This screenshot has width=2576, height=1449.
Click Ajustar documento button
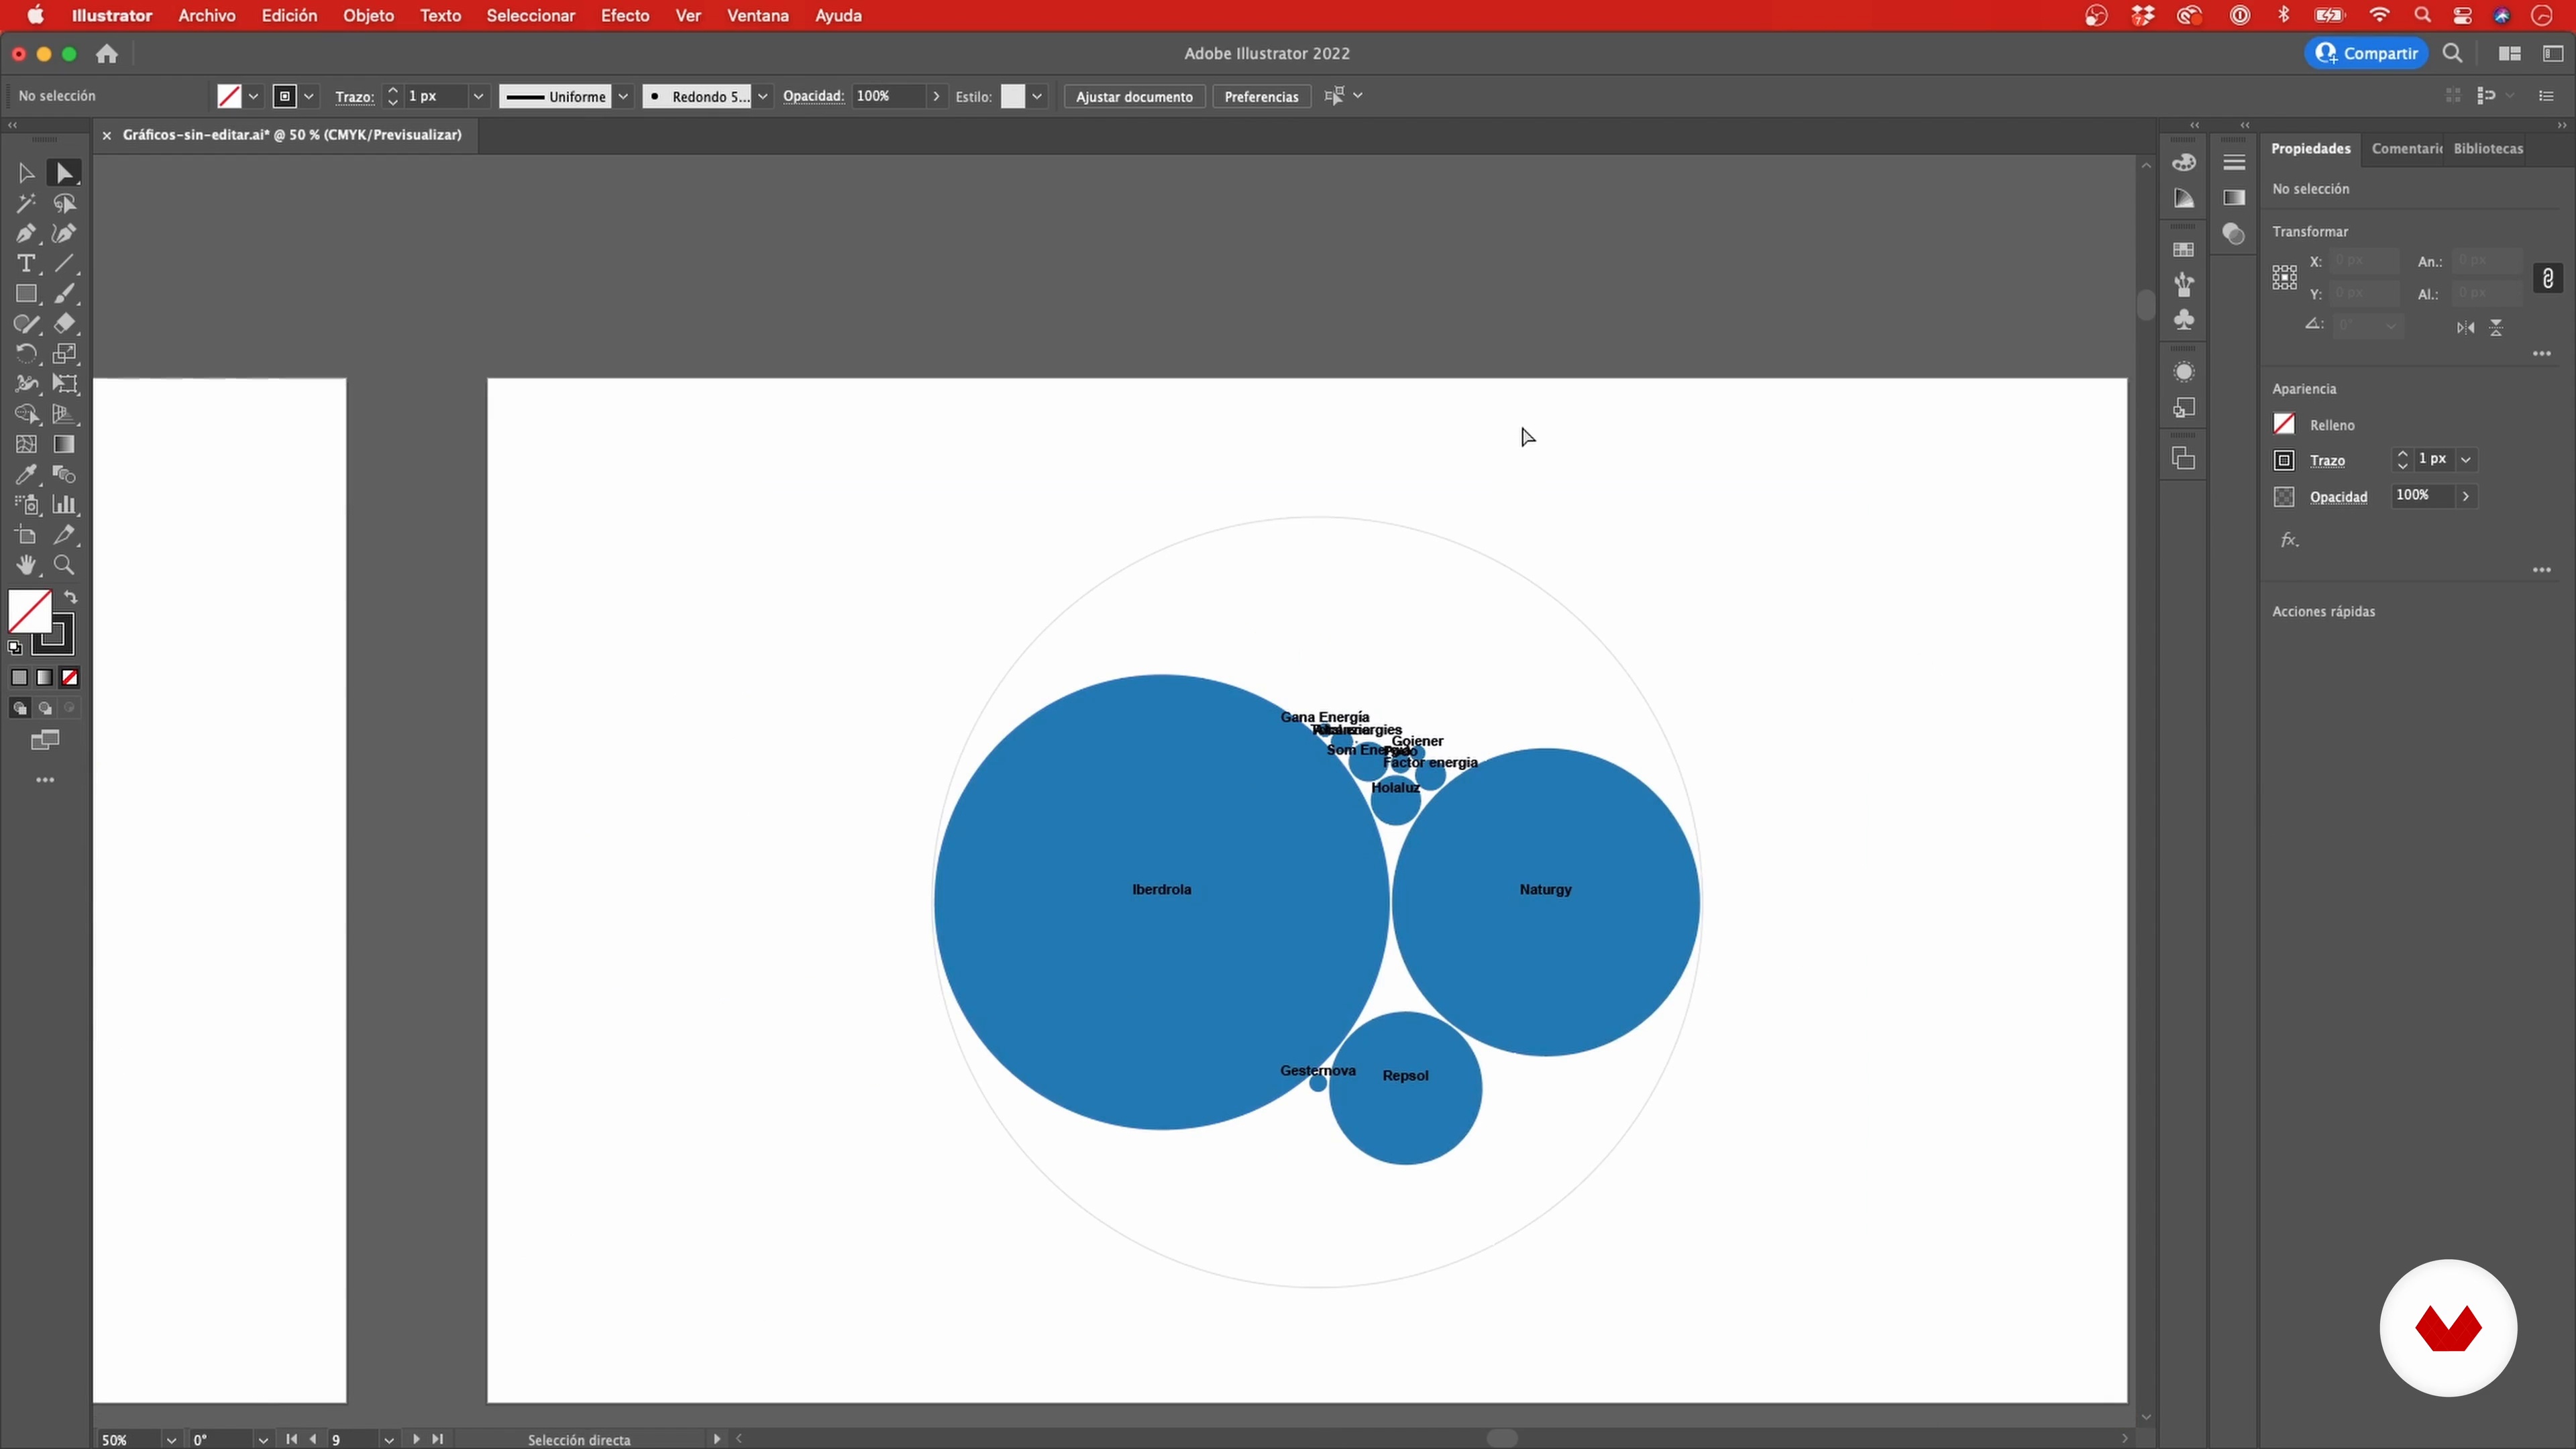(x=1134, y=96)
